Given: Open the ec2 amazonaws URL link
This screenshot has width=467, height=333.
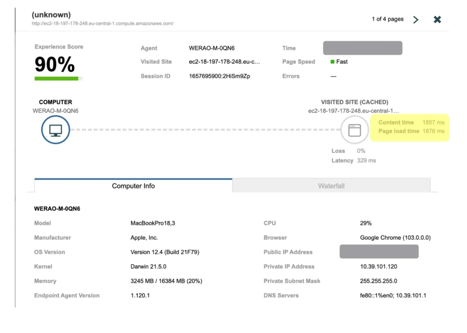Looking at the screenshot, I should [x=102, y=24].
